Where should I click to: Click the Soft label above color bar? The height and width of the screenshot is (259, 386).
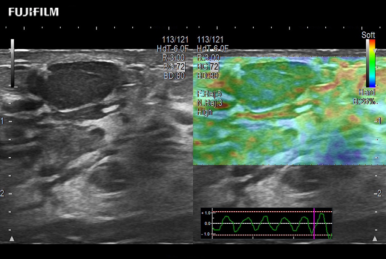368,35
